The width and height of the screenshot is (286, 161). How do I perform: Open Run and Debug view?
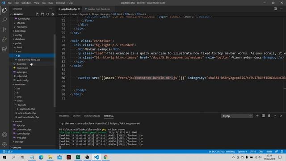[4, 39]
